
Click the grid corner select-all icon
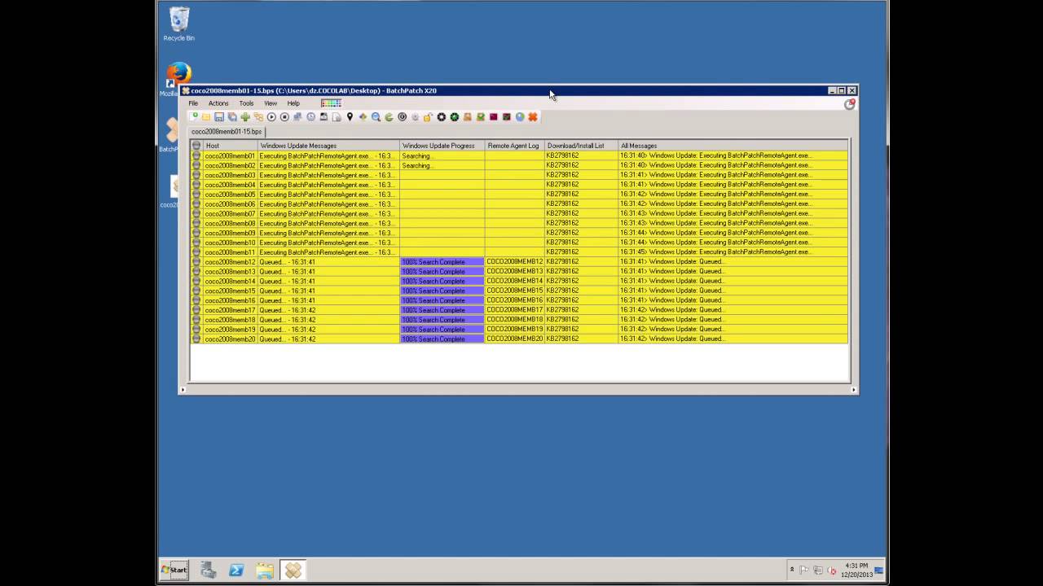(x=196, y=146)
